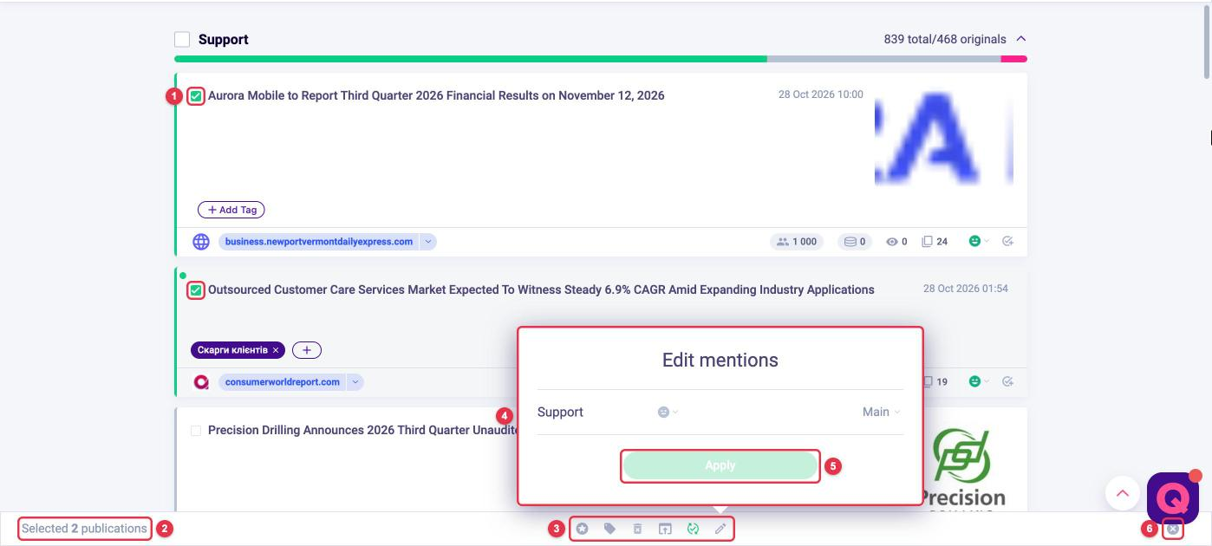This screenshot has height=546, width=1212.
Task: Uncheck the Aurora Mobile publication checkbox
Action: [197, 96]
